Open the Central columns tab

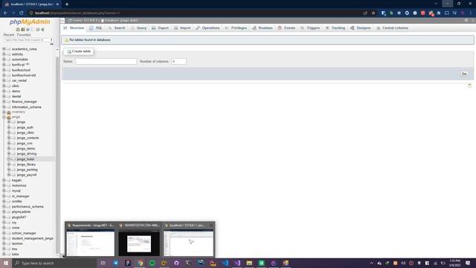(392, 28)
